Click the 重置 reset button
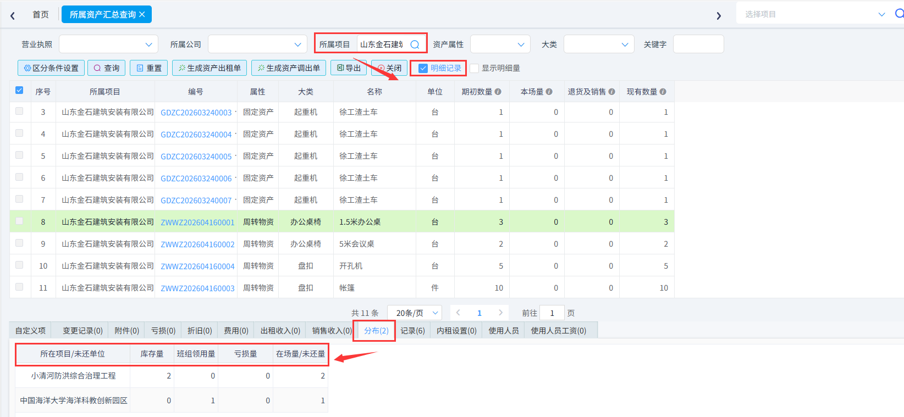Image resolution: width=904 pixels, height=417 pixels. [149, 68]
